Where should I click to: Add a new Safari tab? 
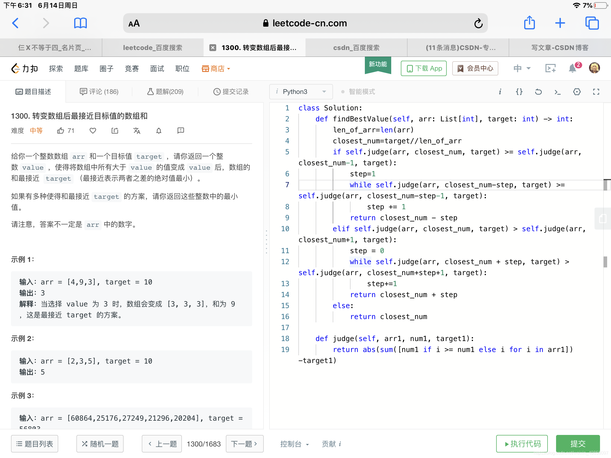point(560,23)
